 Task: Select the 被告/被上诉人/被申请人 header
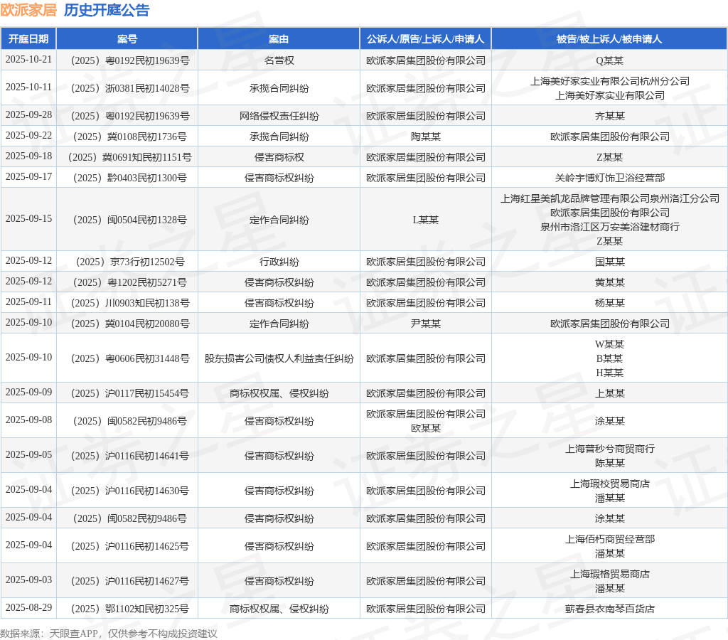tap(609, 39)
